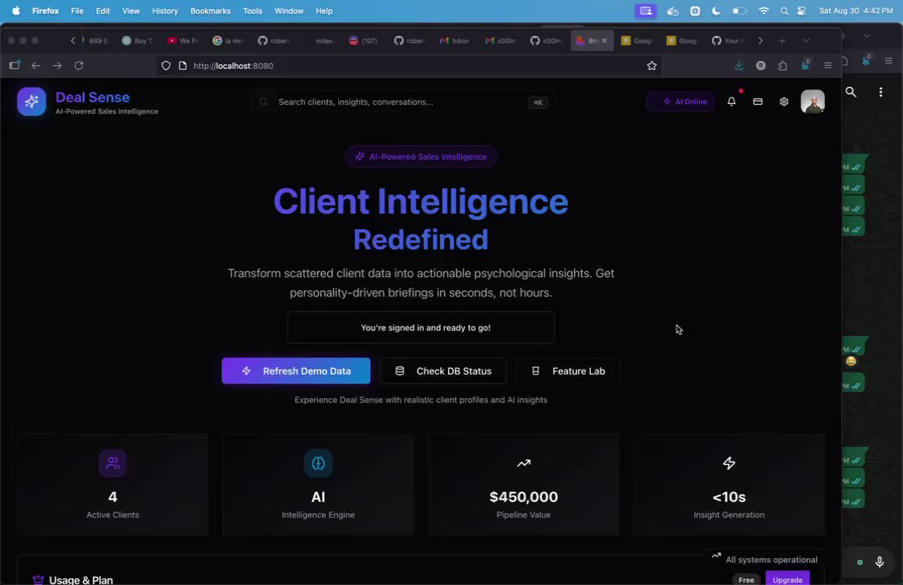
Task: Open the Tools menu
Action: coord(252,11)
